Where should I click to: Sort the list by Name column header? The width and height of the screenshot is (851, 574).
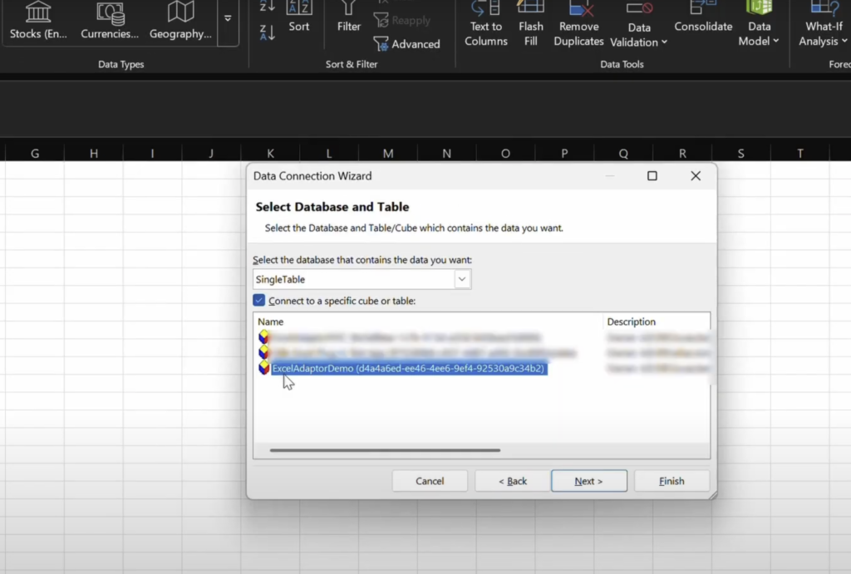pyautogui.click(x=270, y=321)
